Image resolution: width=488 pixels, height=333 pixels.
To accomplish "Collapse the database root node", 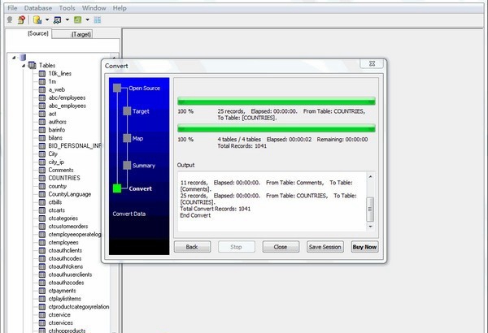I will click(14, 57).
